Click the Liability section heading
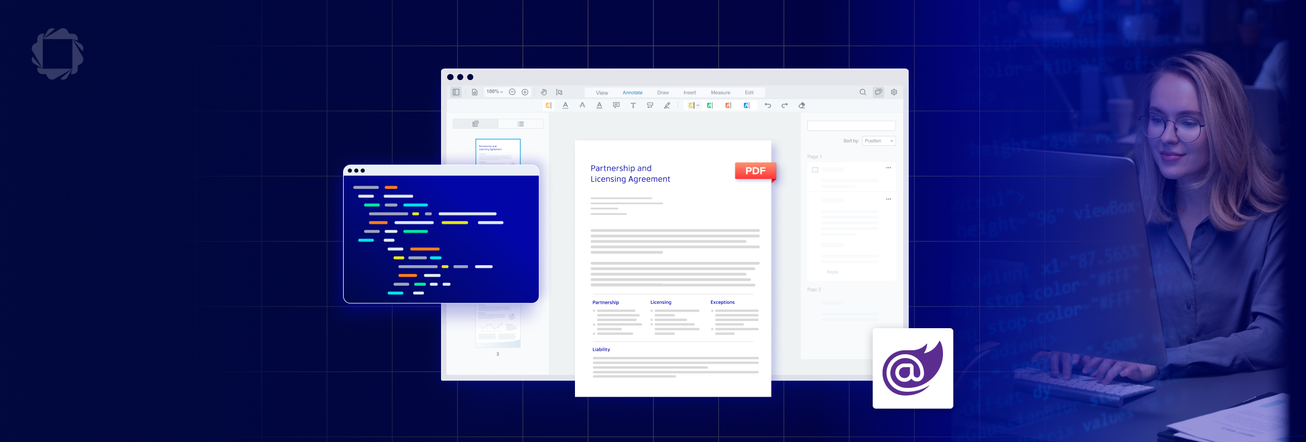This screenshot has width=1306, height=442. tap(602, 350)
